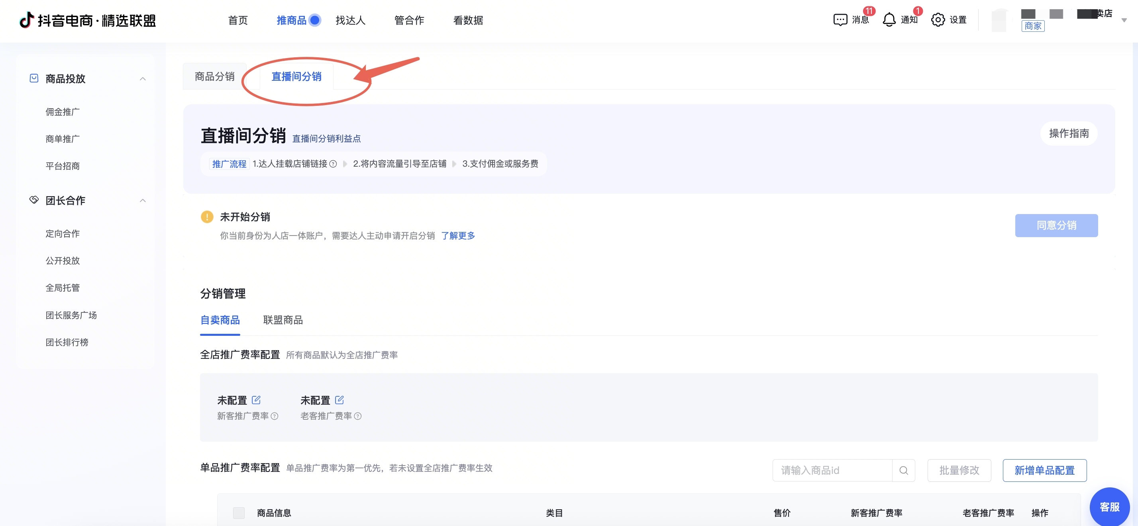
Task: Click the 抖音电商 精选联盟 logo
Action: click(88, 20)
